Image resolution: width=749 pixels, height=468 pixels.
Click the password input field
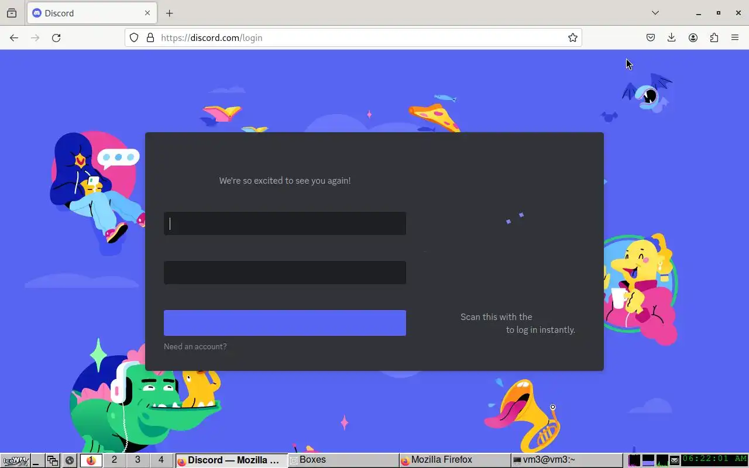pyautogui.click(x=285, y=273)
